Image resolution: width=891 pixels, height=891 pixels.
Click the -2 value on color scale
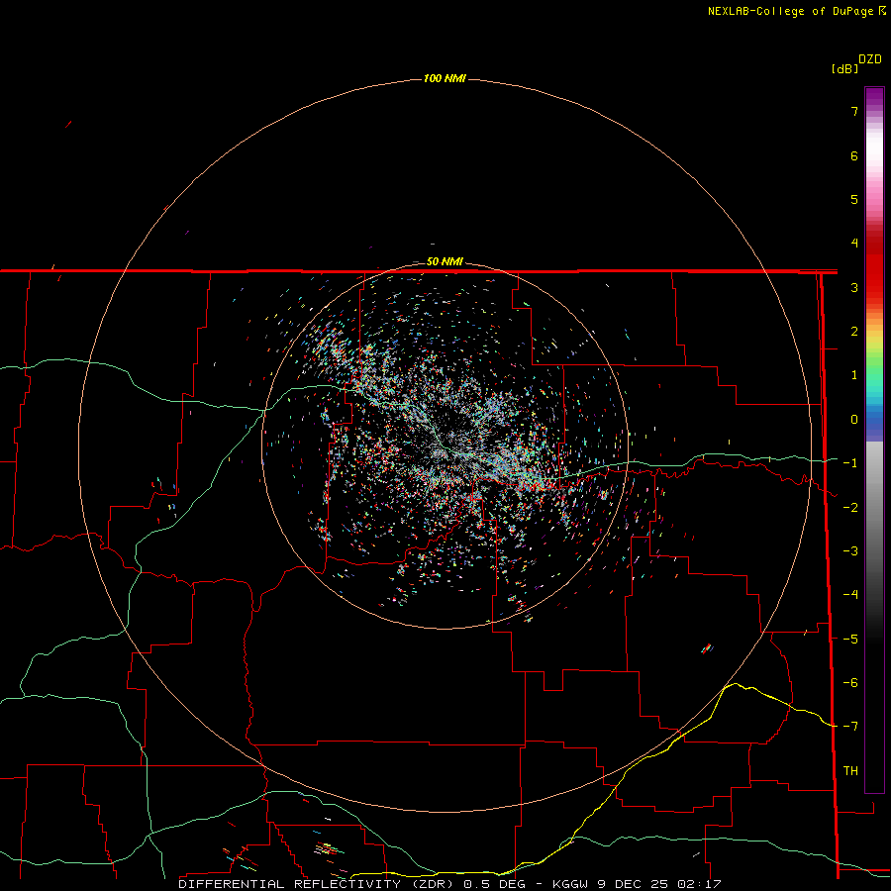click(x=850, y=508)
